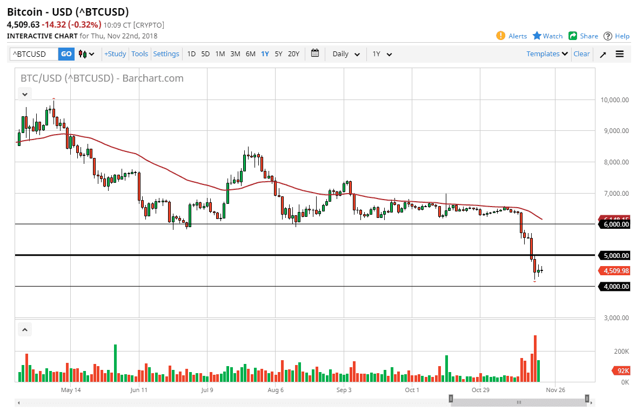Screen dimensions: 636x411
Task: Click the Alerts bell icon
Action: (x=501, y=36)
